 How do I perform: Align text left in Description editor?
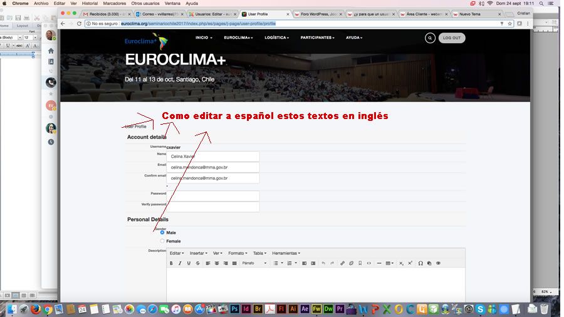(x=208, y=263)
